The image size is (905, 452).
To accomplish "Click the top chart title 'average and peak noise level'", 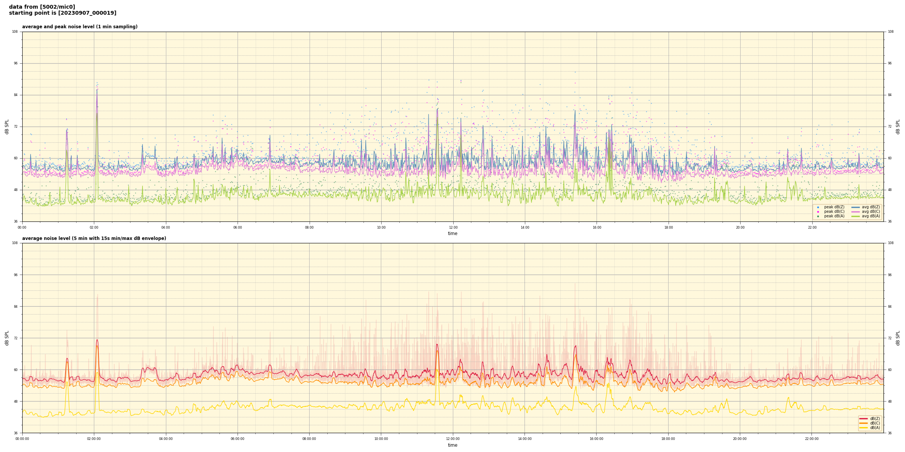I will pyautogui.click(x=80, y=27).
